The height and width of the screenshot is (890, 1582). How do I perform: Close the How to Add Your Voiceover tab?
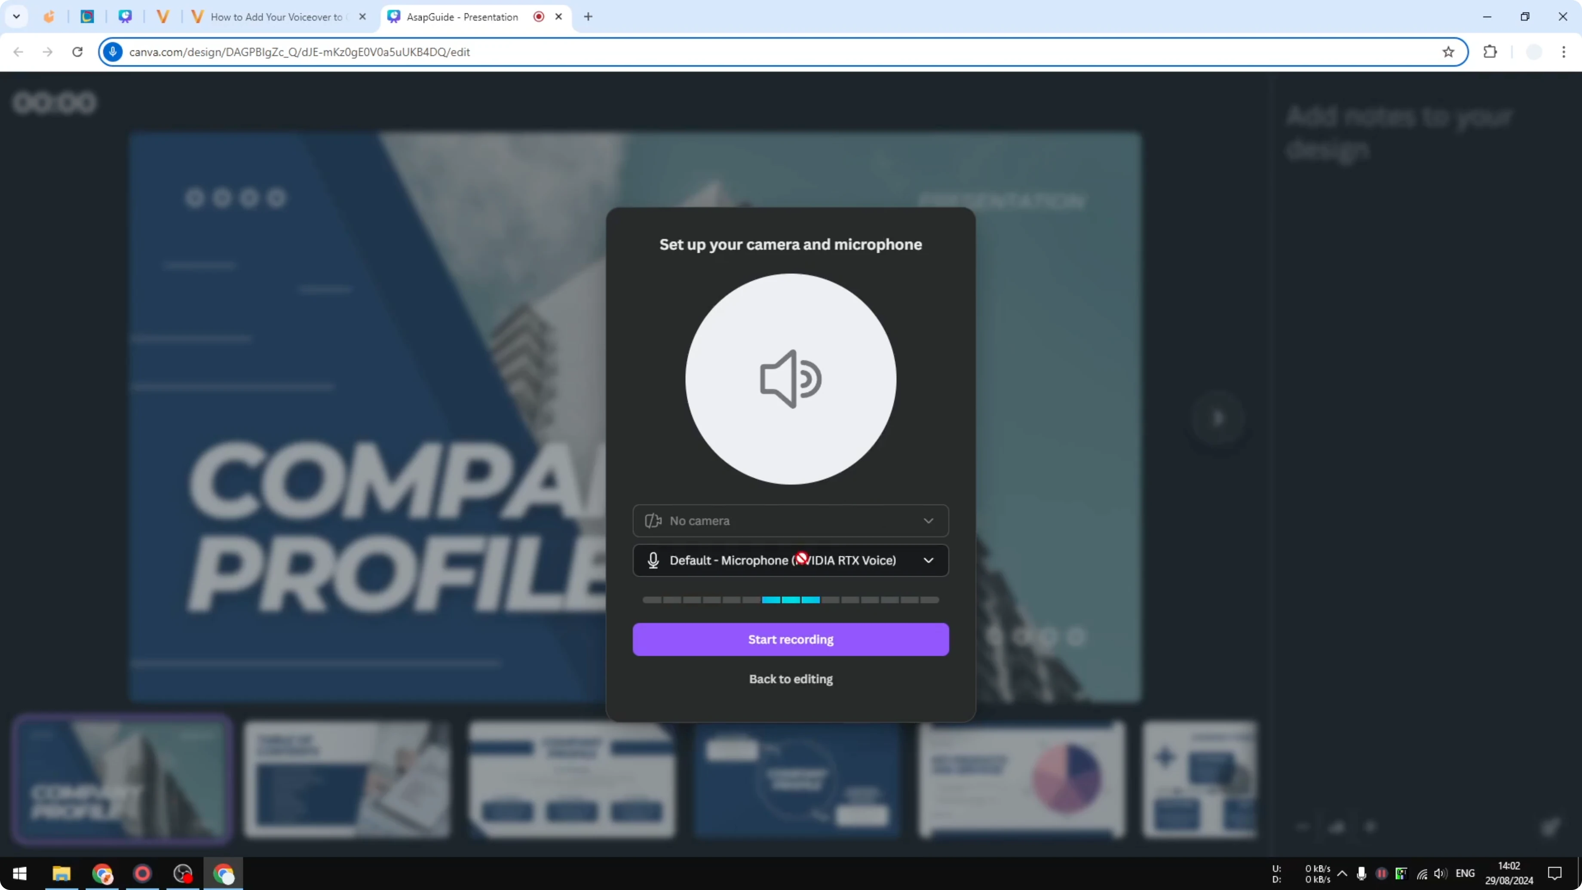(362, 17)
